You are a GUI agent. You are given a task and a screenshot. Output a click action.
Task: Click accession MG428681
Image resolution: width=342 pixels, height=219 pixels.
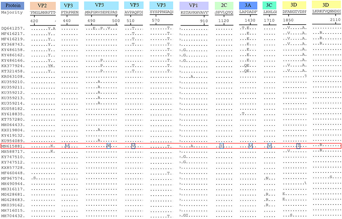[x=13, y=195]
